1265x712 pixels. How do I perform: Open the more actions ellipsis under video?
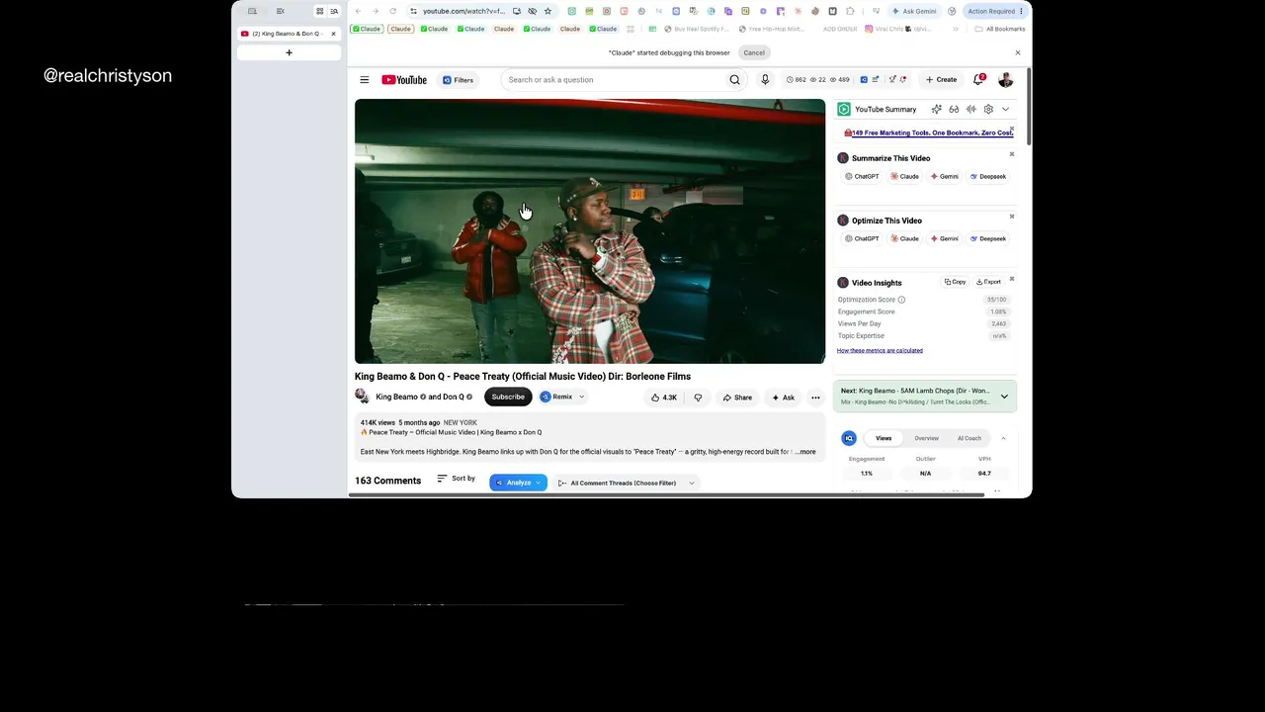(x=815, y=398)
